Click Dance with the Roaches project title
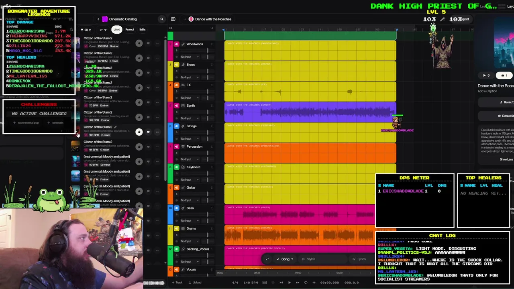The height and width of the screenshot is (289, 514). pyautogui.click(x=213, y=19)
